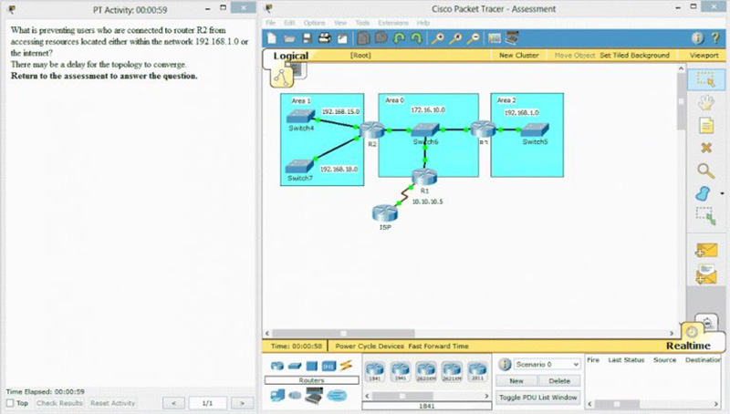
Task: Open the ISP router device
Action: pos(385,213)
